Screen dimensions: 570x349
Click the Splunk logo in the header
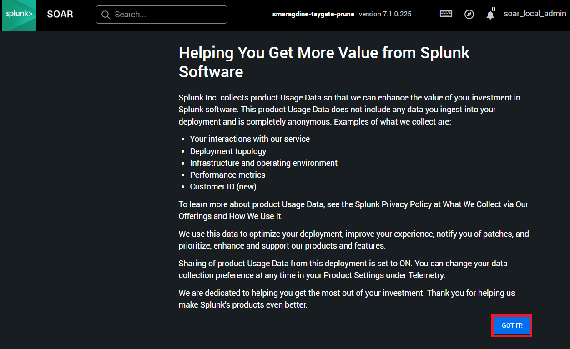19,15
